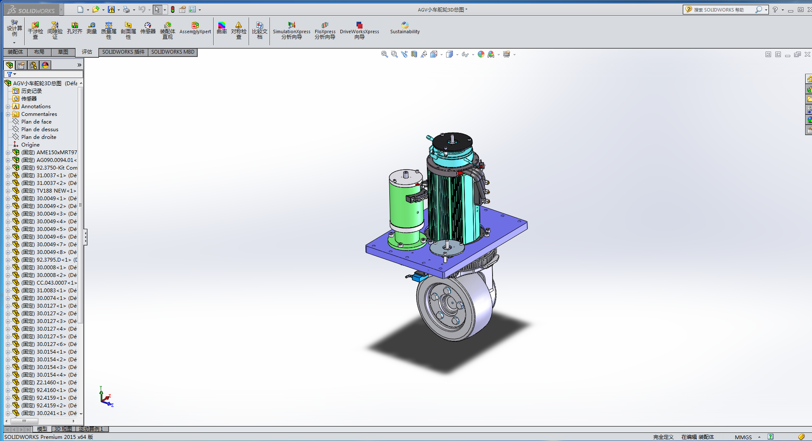Image resolution: width=812 pixels, height=441 pixels.
Task: Click the MMGS unit system in status bar
Action: coord(743,437)
